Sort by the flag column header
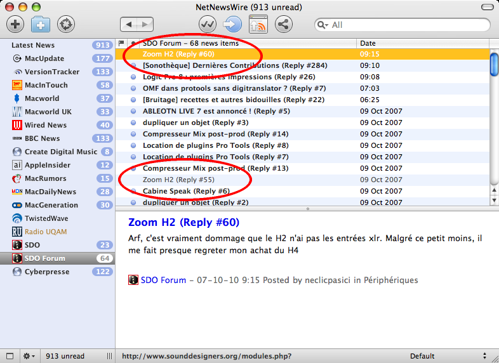The height and width of the screenshot is (363, 499). (x=121, y=43)
